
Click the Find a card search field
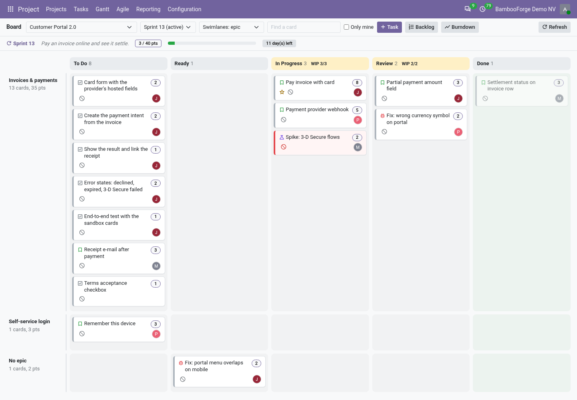pos(304,27)
